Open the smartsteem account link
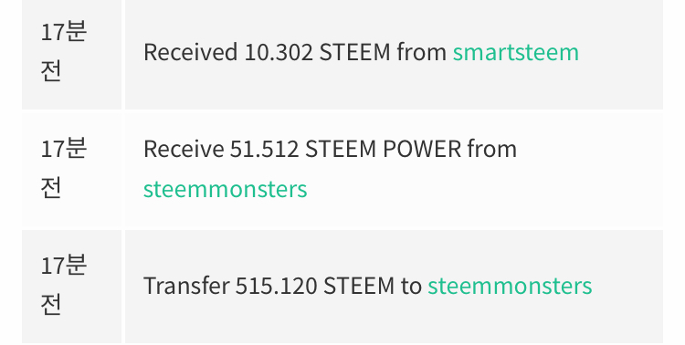This screenshot has height=345, width=685. coord(515,52)
